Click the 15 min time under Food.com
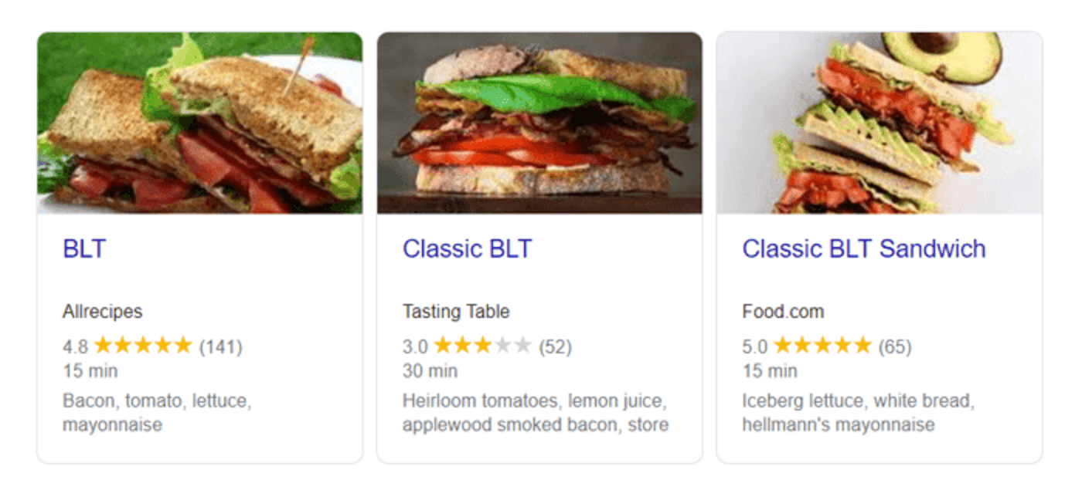Screen dimensions: 1082x500 tap(770, 371)
